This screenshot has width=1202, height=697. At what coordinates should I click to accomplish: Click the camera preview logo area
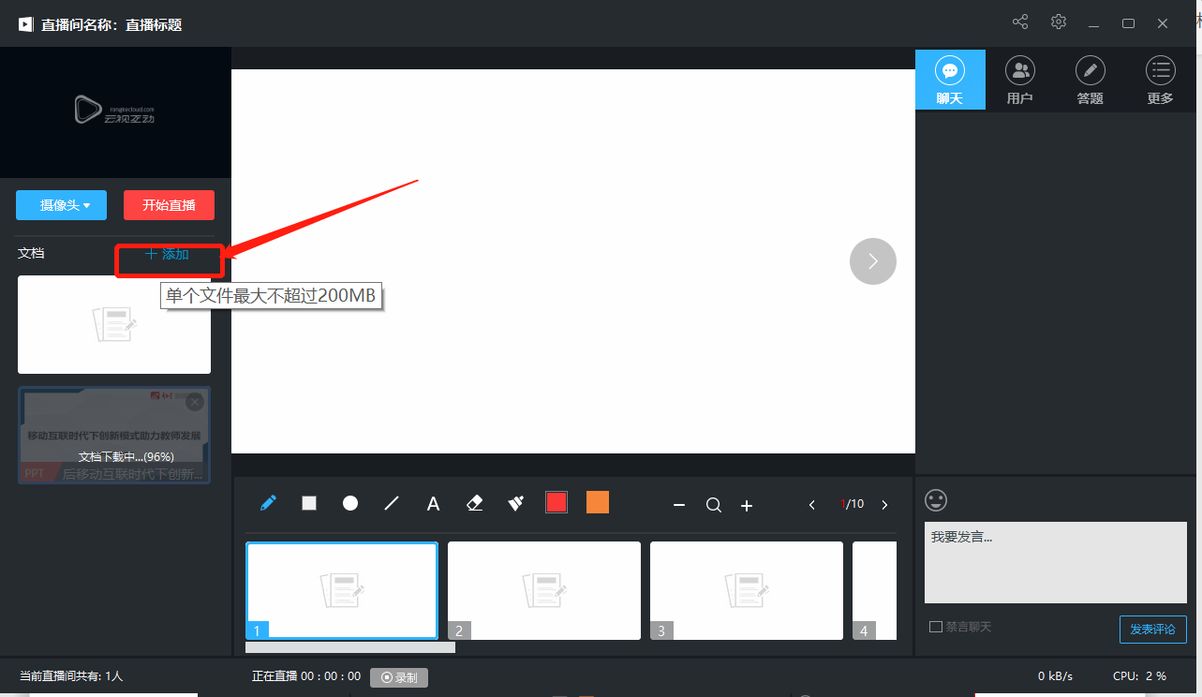[115, 111]
